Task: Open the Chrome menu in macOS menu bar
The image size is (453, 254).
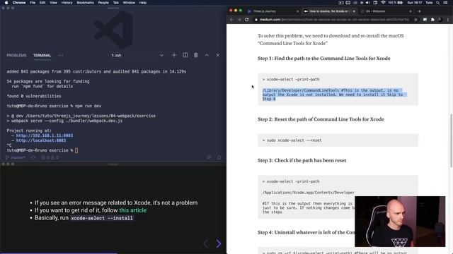Action: point(19,3)
